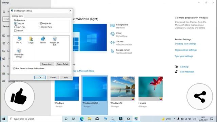Screen dimensions: 217x122
Task: Launch Microsoft Edge from taskbar
Action: [x=82, y=119]
